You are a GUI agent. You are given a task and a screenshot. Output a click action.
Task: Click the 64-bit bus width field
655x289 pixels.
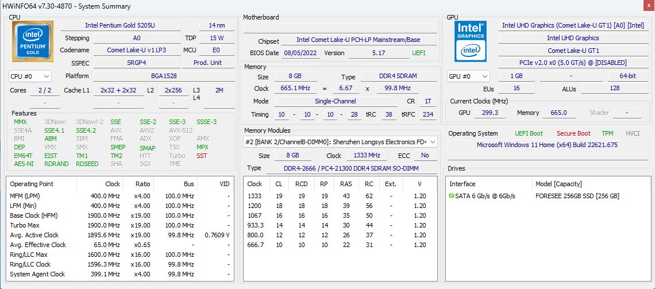tap(627, 76)
